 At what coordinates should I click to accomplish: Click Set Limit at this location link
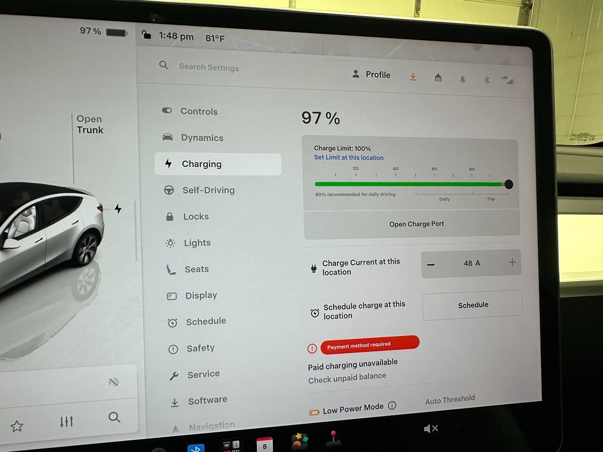349,158
